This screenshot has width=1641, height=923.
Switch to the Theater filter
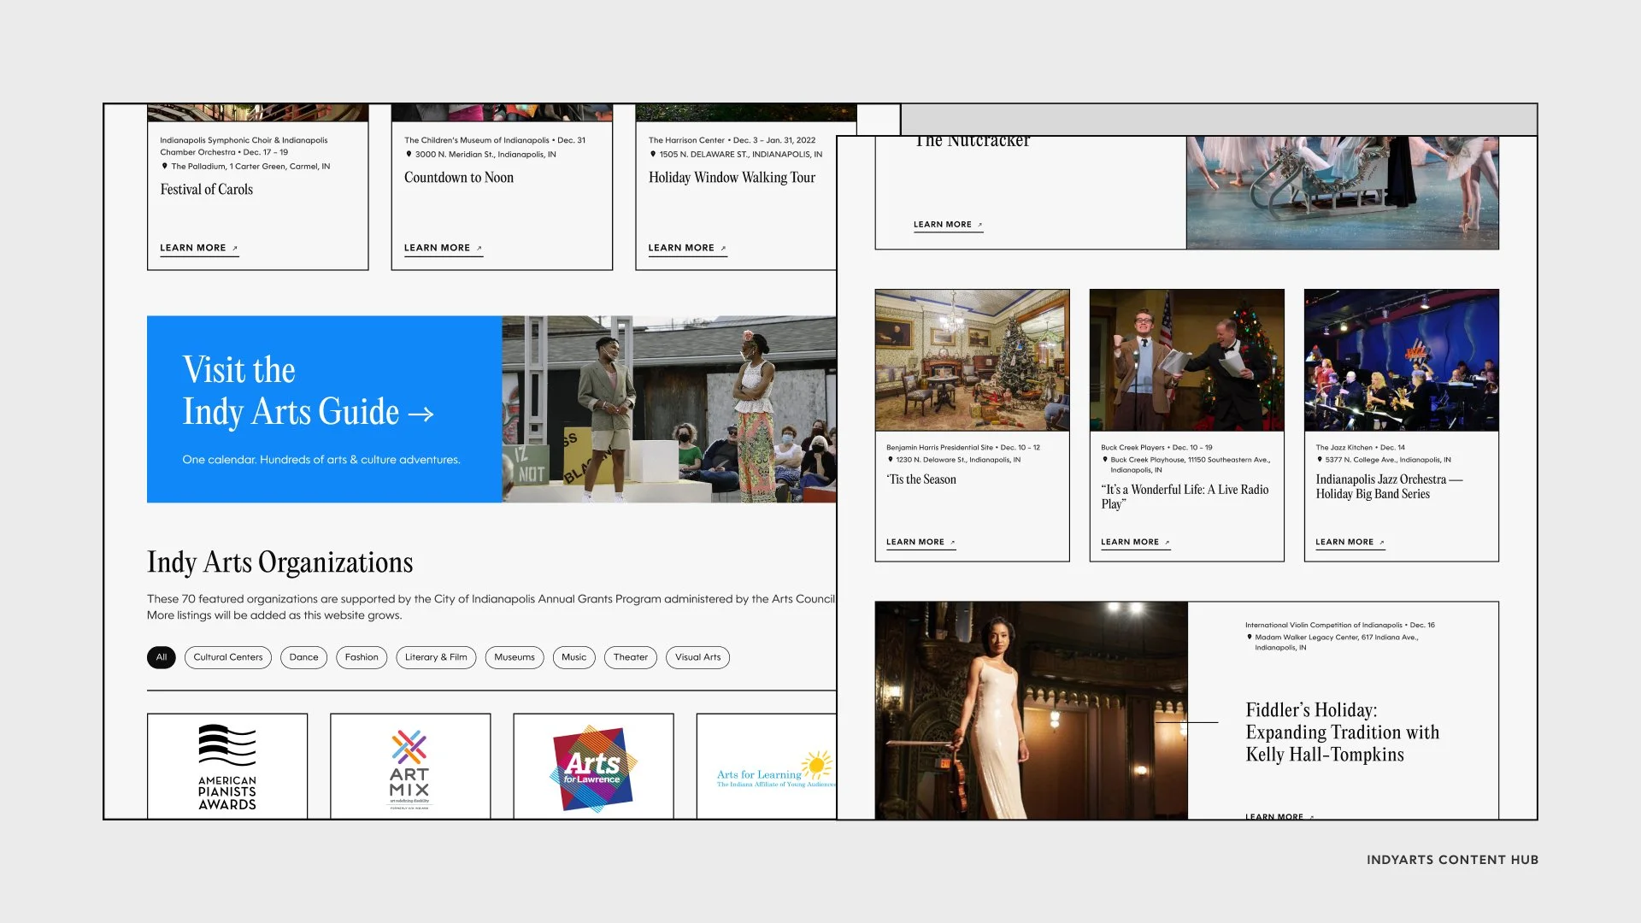pos(630,657)
